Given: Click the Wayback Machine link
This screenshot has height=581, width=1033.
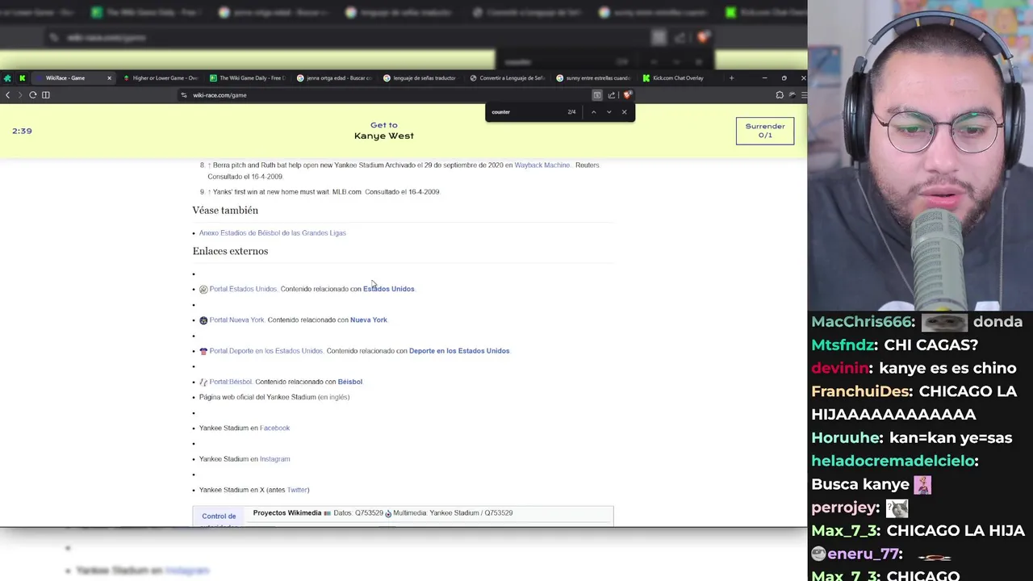Looking at the screenshot, I should click(542, 165).
